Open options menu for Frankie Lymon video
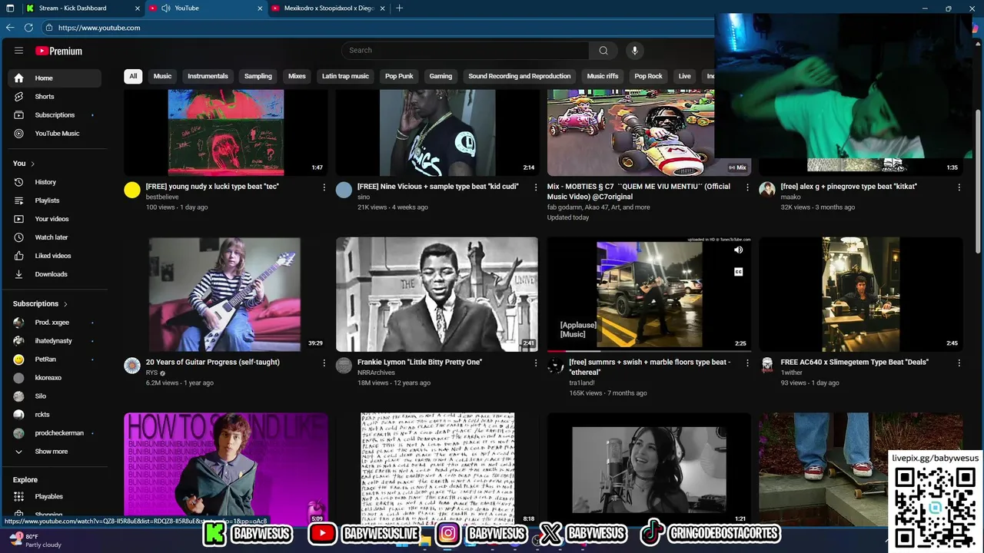 point(536,363)
